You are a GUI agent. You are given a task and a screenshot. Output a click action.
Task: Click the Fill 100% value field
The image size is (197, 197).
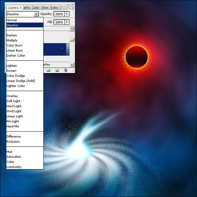click(59, 22)
